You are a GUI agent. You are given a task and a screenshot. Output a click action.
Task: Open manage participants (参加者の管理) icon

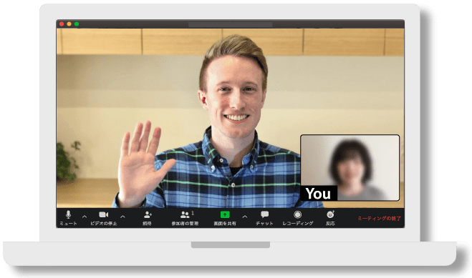click(185, 214)
